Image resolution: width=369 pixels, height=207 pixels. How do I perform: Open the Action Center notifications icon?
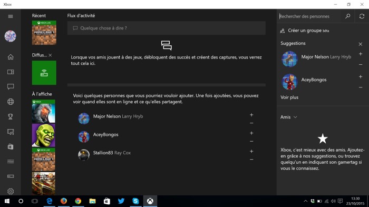(340, 201)
